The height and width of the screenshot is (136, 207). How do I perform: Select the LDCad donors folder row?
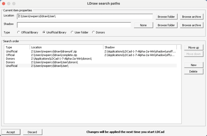[91, 59]
